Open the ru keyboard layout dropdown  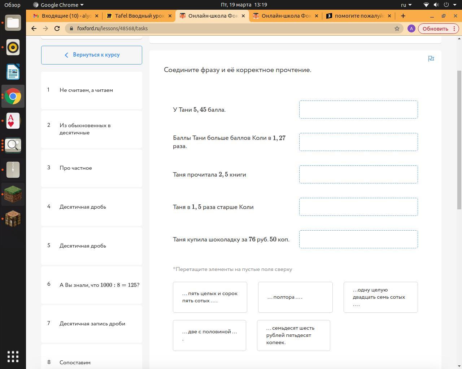(406, 5)
